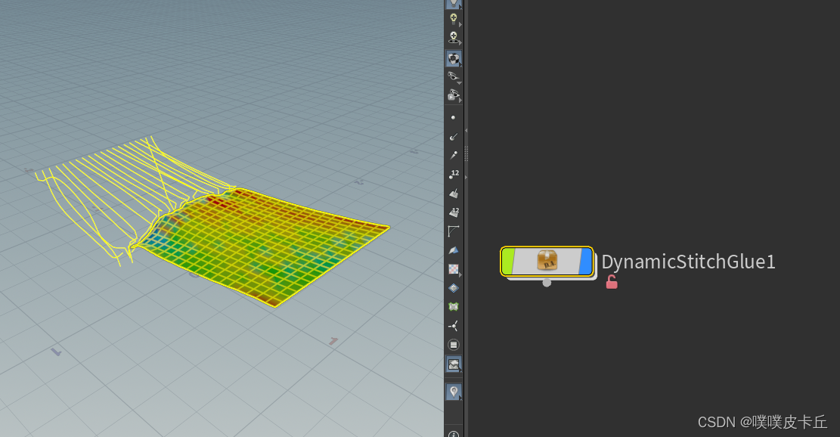840x437 pixels.
Task: Toggle blue backface tint icon
Action: tap(453, 250)
